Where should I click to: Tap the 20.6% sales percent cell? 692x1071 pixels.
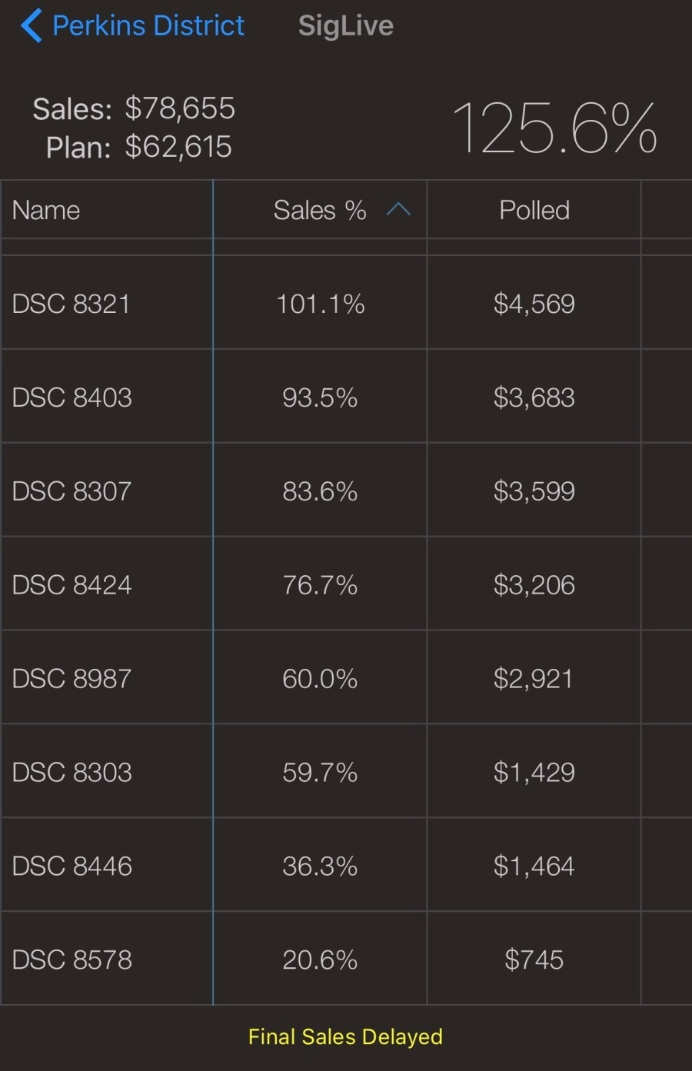pyautogui.click(x=320, y=960)
